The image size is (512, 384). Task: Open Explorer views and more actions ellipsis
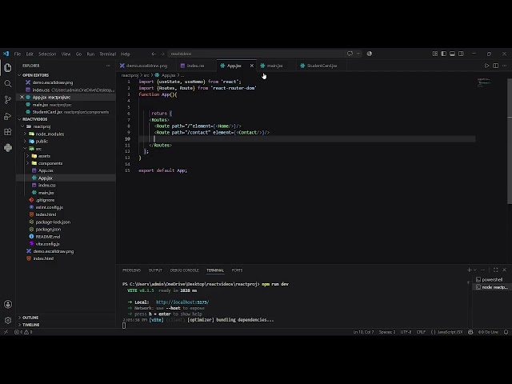click(x=108, y=66)
